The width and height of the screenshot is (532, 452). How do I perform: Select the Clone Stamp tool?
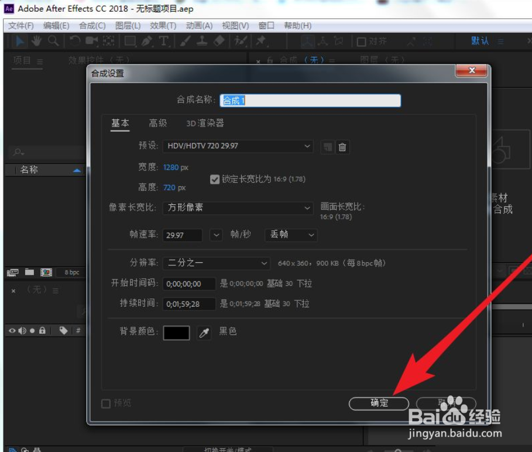tap(202, 41)
